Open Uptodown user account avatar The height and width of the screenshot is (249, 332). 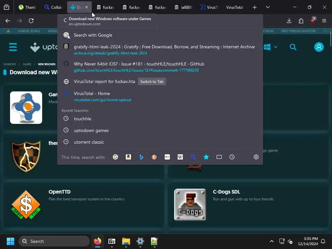[x=319, y=47]
